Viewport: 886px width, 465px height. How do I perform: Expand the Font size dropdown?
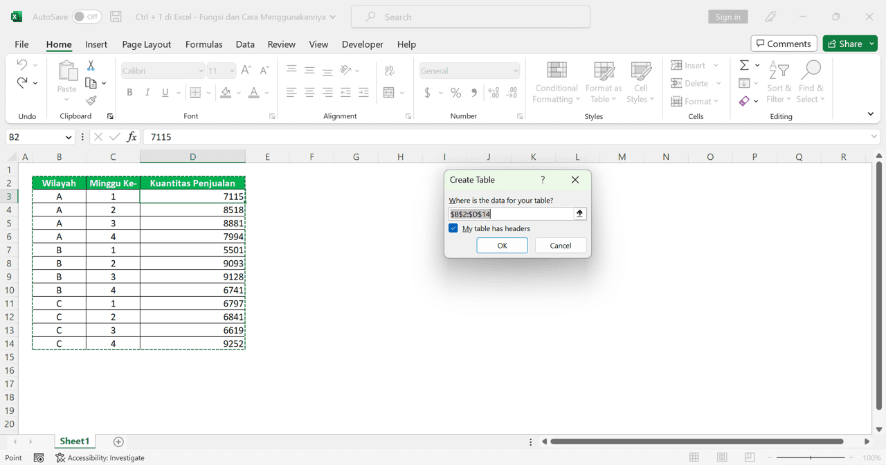[231, 71]
